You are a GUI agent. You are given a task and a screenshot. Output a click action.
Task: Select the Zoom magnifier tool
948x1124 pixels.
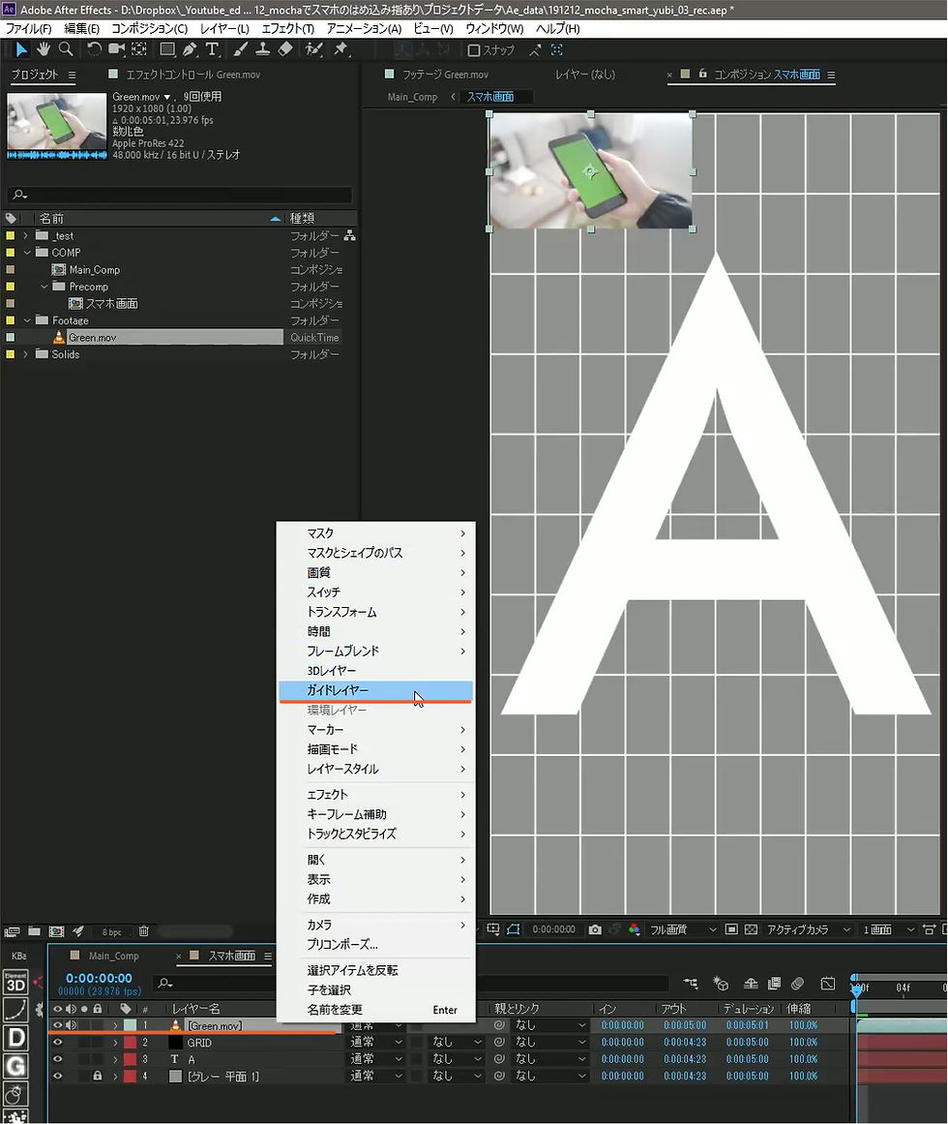[x=65, y=48]
